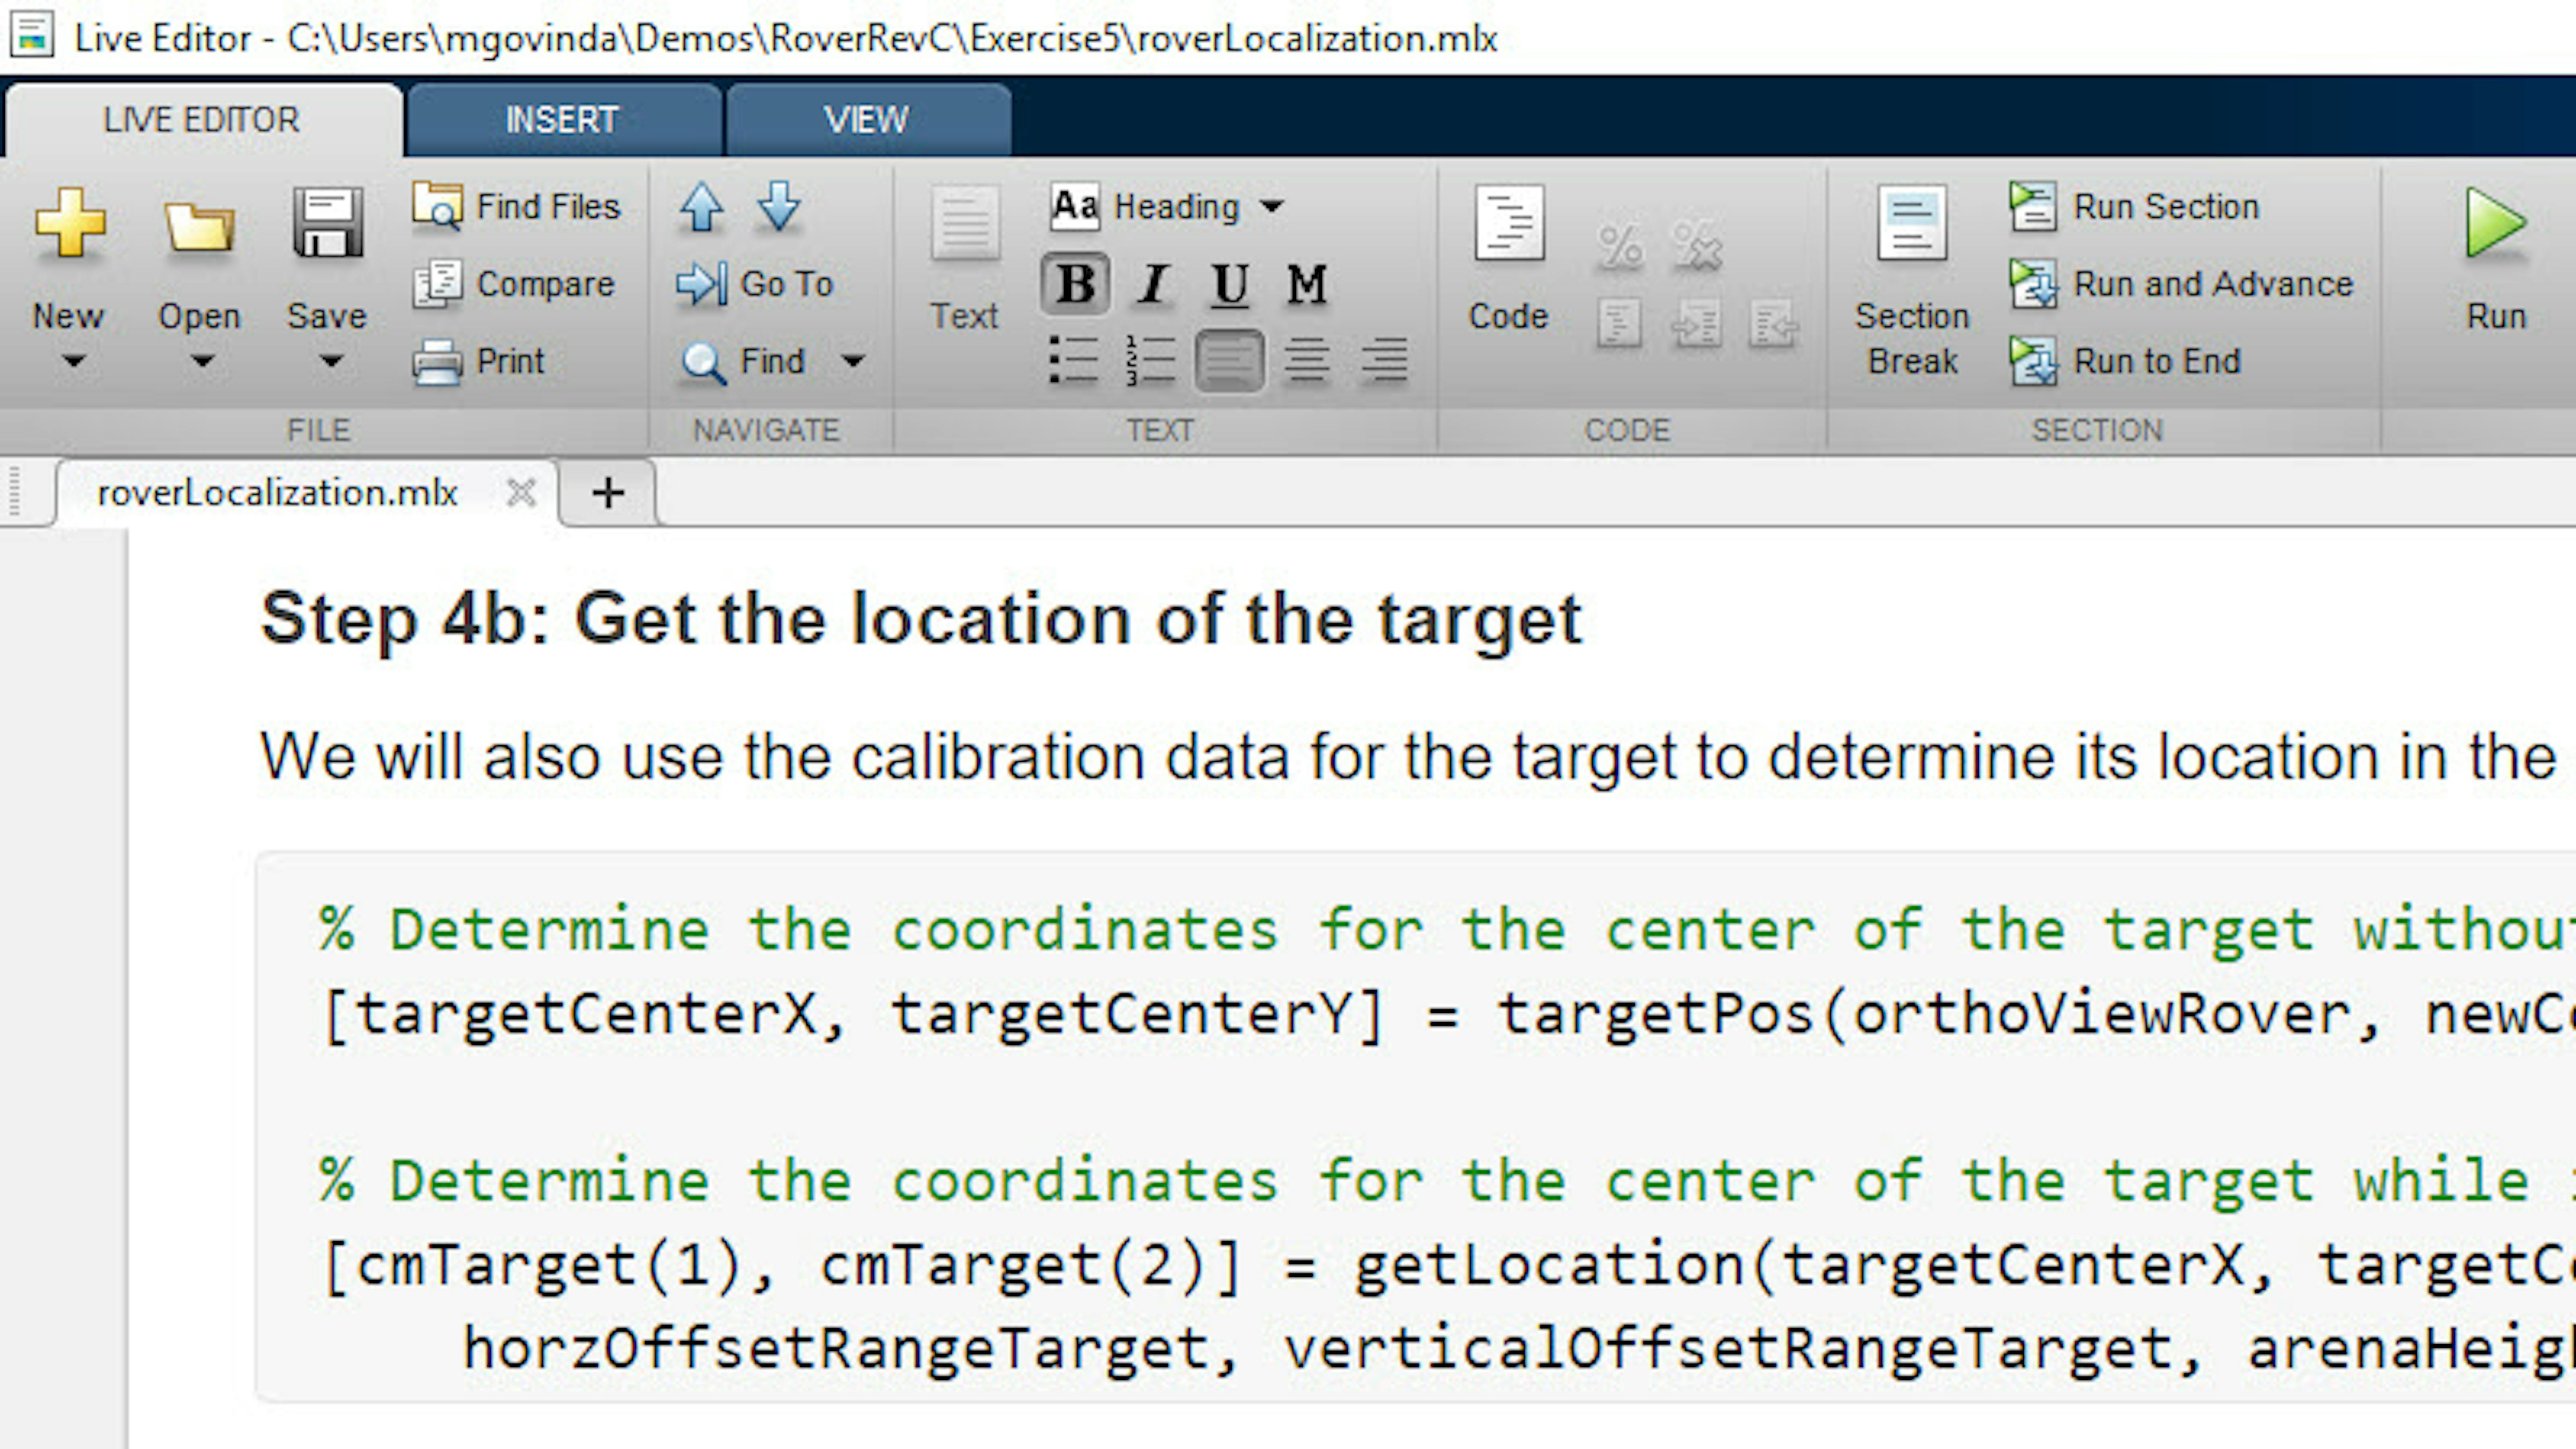Click the Live Editor title bar icon
This screenshot has height=1449, width=2576.
click(x=32, y=36)
